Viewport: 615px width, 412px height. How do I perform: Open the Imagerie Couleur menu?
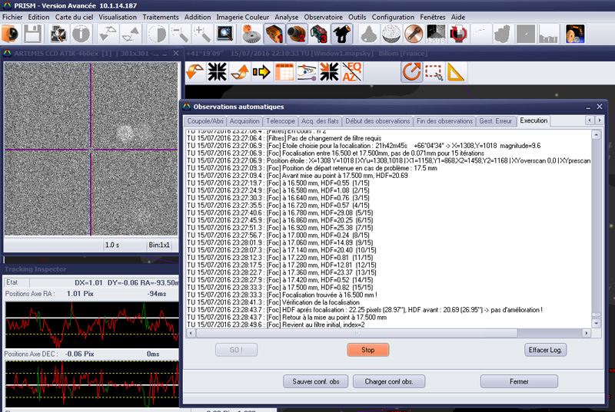tap(243, 16)
